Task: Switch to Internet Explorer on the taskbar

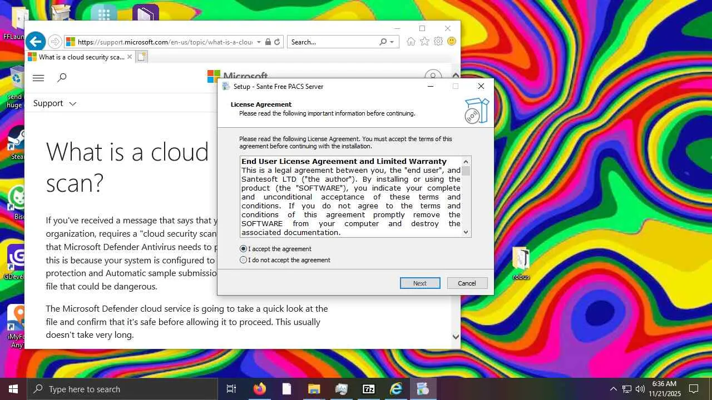Action: [x=396, y=389]
